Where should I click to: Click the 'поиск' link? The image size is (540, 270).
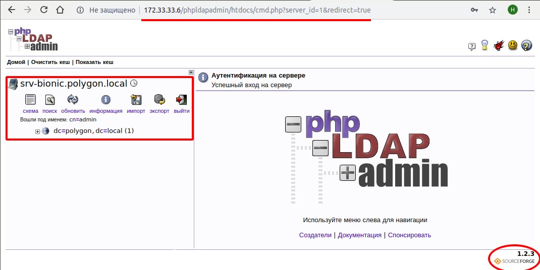coord(49,111)
